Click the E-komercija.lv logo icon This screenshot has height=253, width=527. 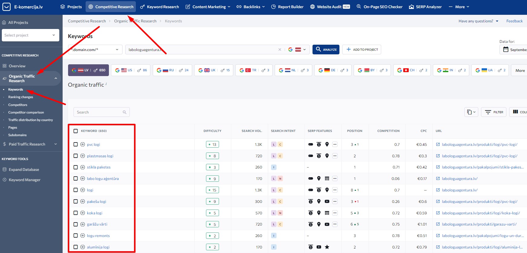pyautogui.click(x=6, y=7)
